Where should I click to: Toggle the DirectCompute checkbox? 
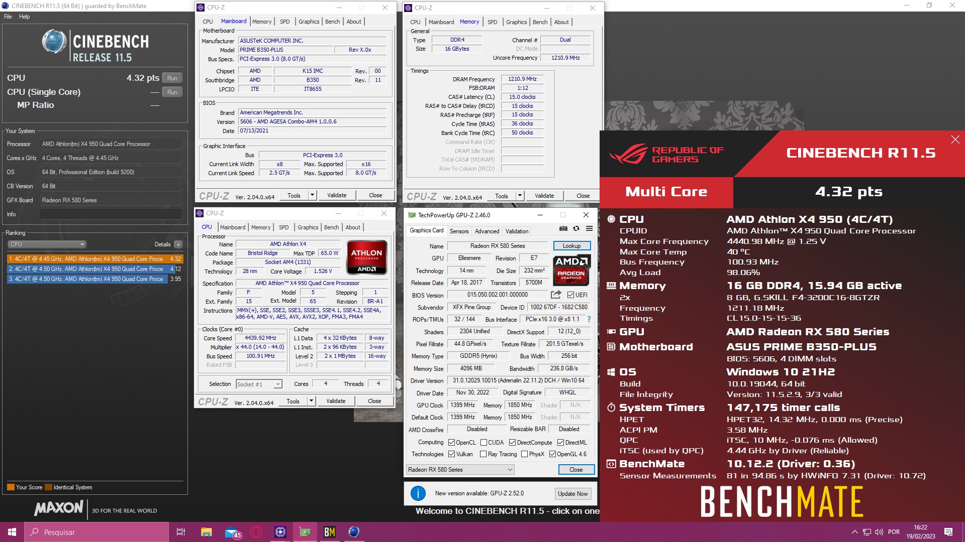512,443
